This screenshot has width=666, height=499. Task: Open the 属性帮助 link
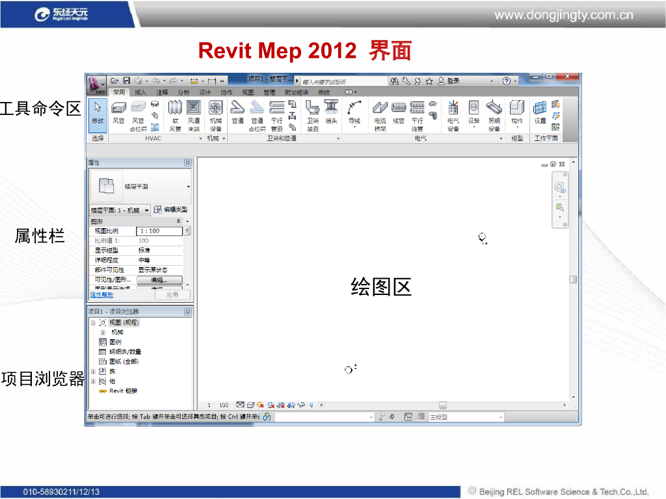tap(101, 295)
